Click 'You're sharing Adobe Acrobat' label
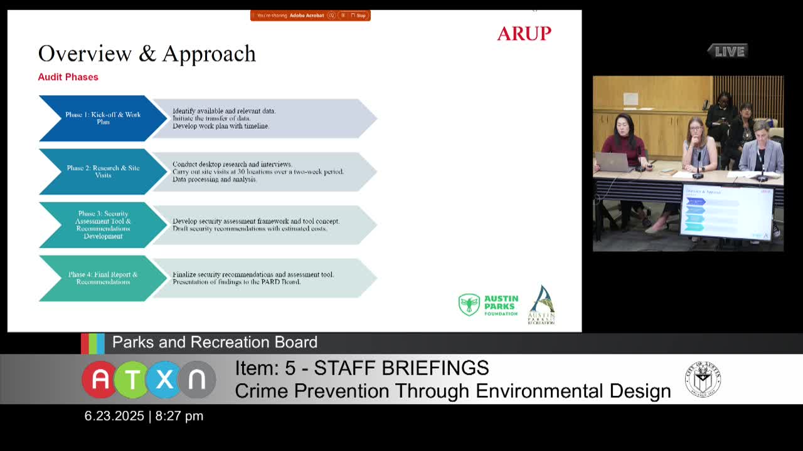The width and height of the screenshot is (803, 451). coord(290,15)
